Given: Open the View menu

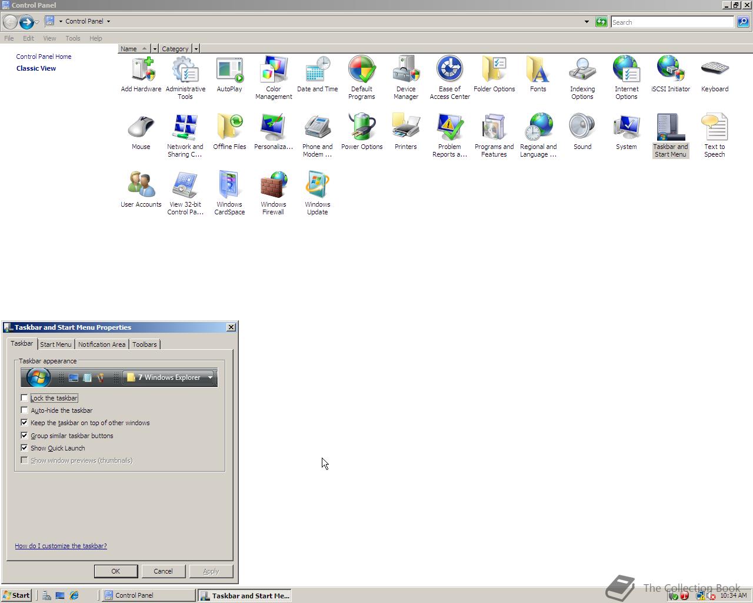Looking at the screenshot, I should coord(49,38).
